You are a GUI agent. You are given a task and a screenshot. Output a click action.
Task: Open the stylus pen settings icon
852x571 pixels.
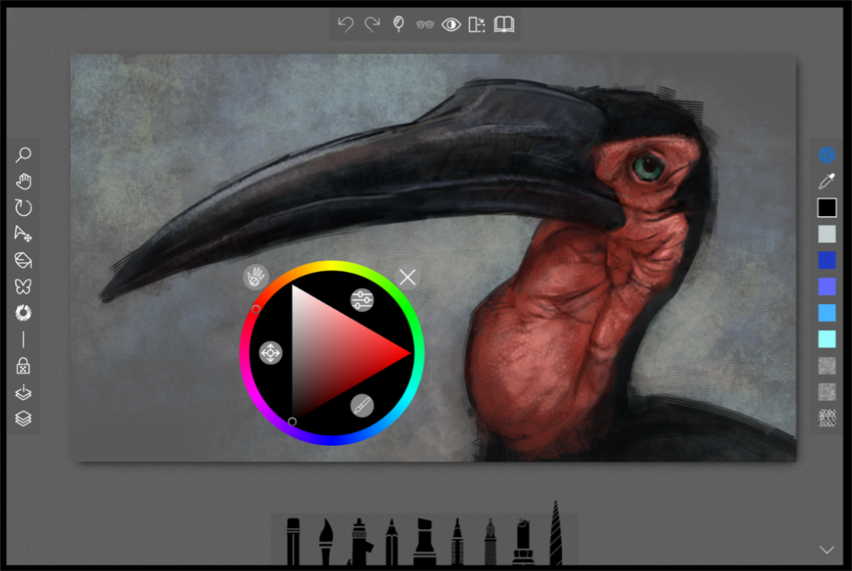point(398,25)
